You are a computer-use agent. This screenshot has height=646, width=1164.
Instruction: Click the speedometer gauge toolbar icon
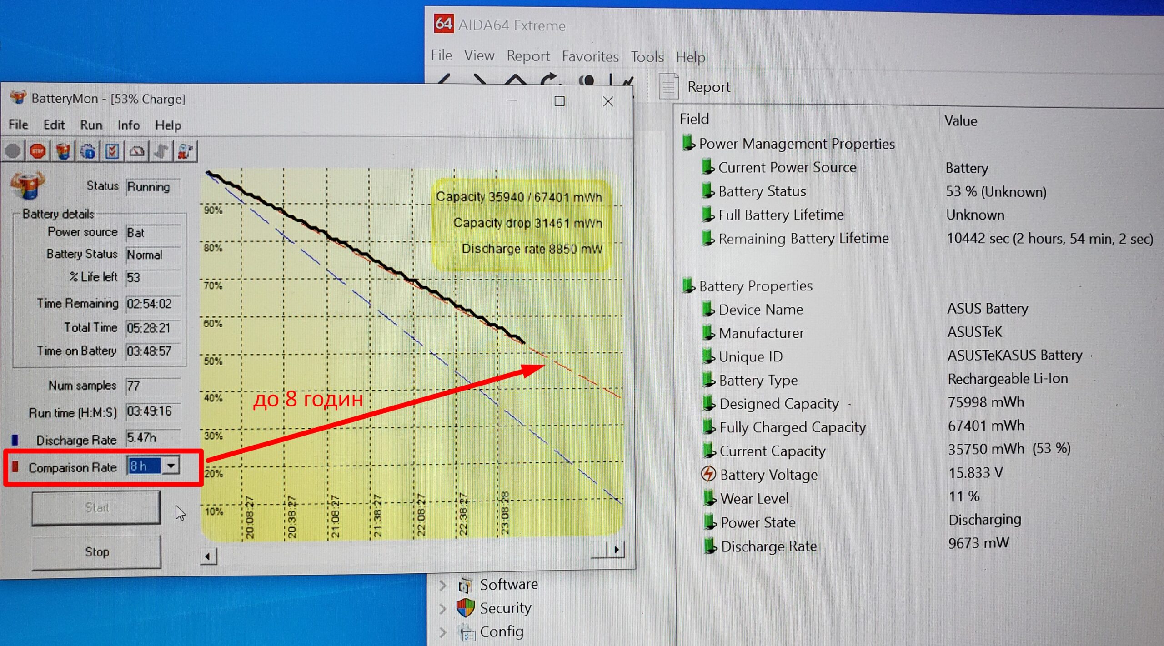137,151
